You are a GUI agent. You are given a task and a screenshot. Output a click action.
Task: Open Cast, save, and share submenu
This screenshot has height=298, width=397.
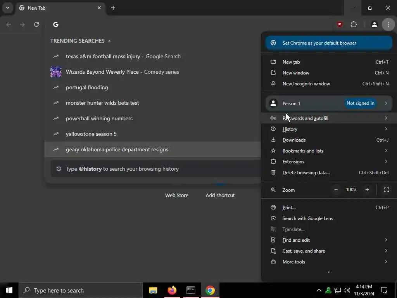tap(329, 251)
